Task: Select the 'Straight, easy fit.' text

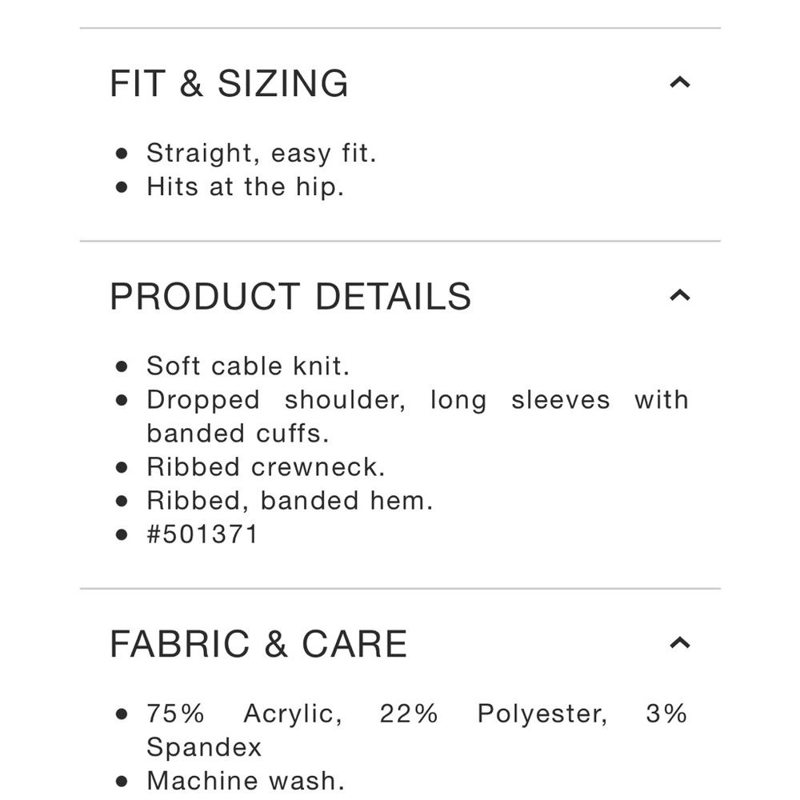Action: [x=262, y=153]
